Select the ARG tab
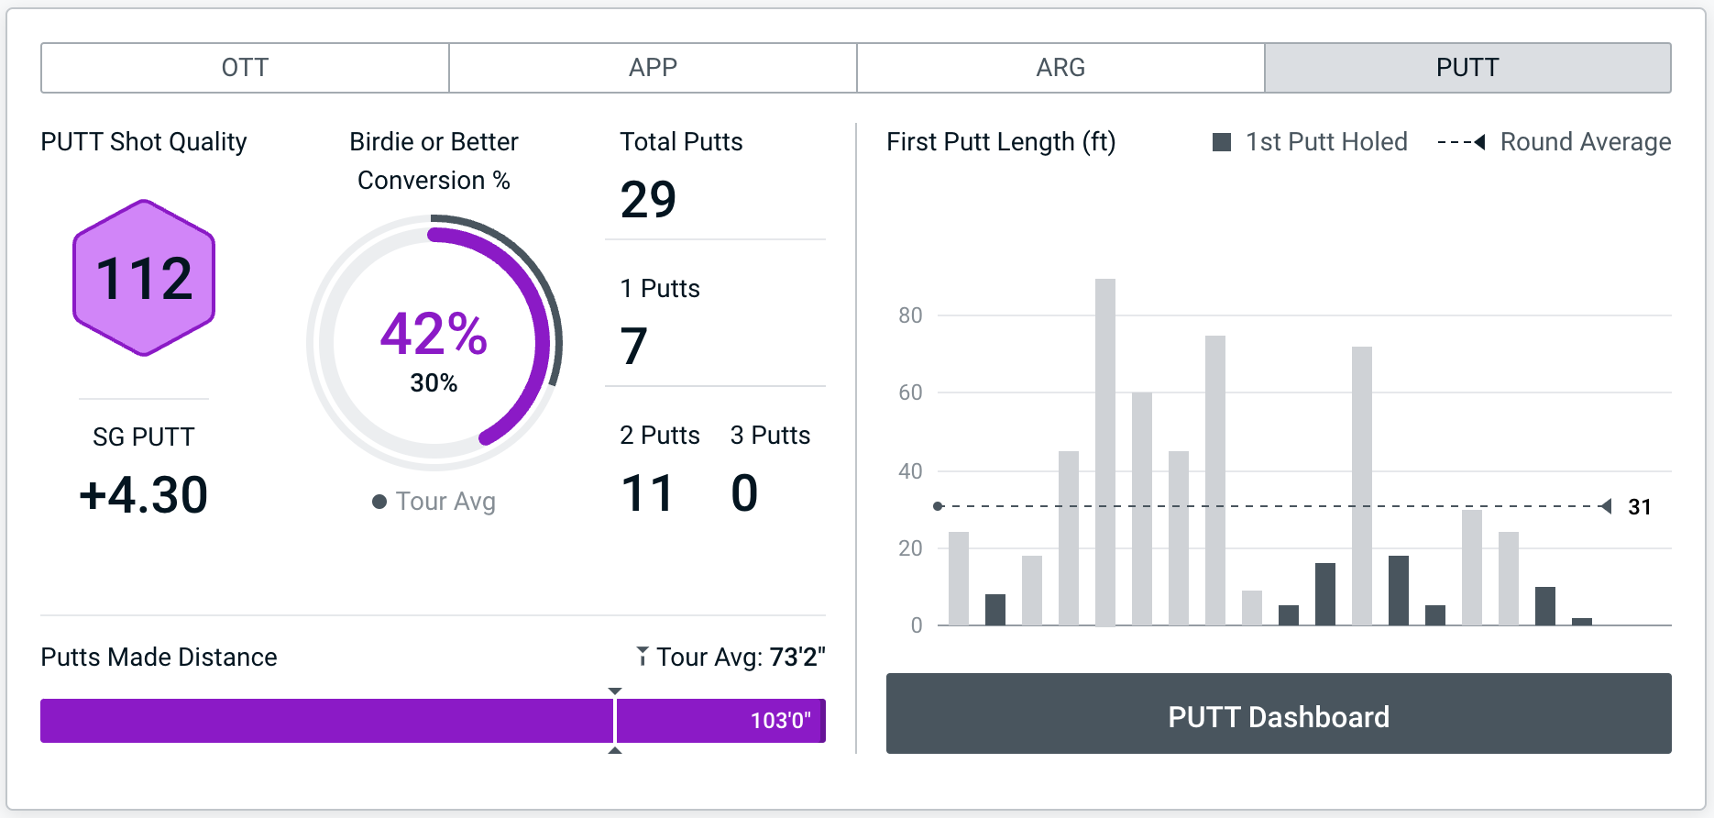 1060,68
